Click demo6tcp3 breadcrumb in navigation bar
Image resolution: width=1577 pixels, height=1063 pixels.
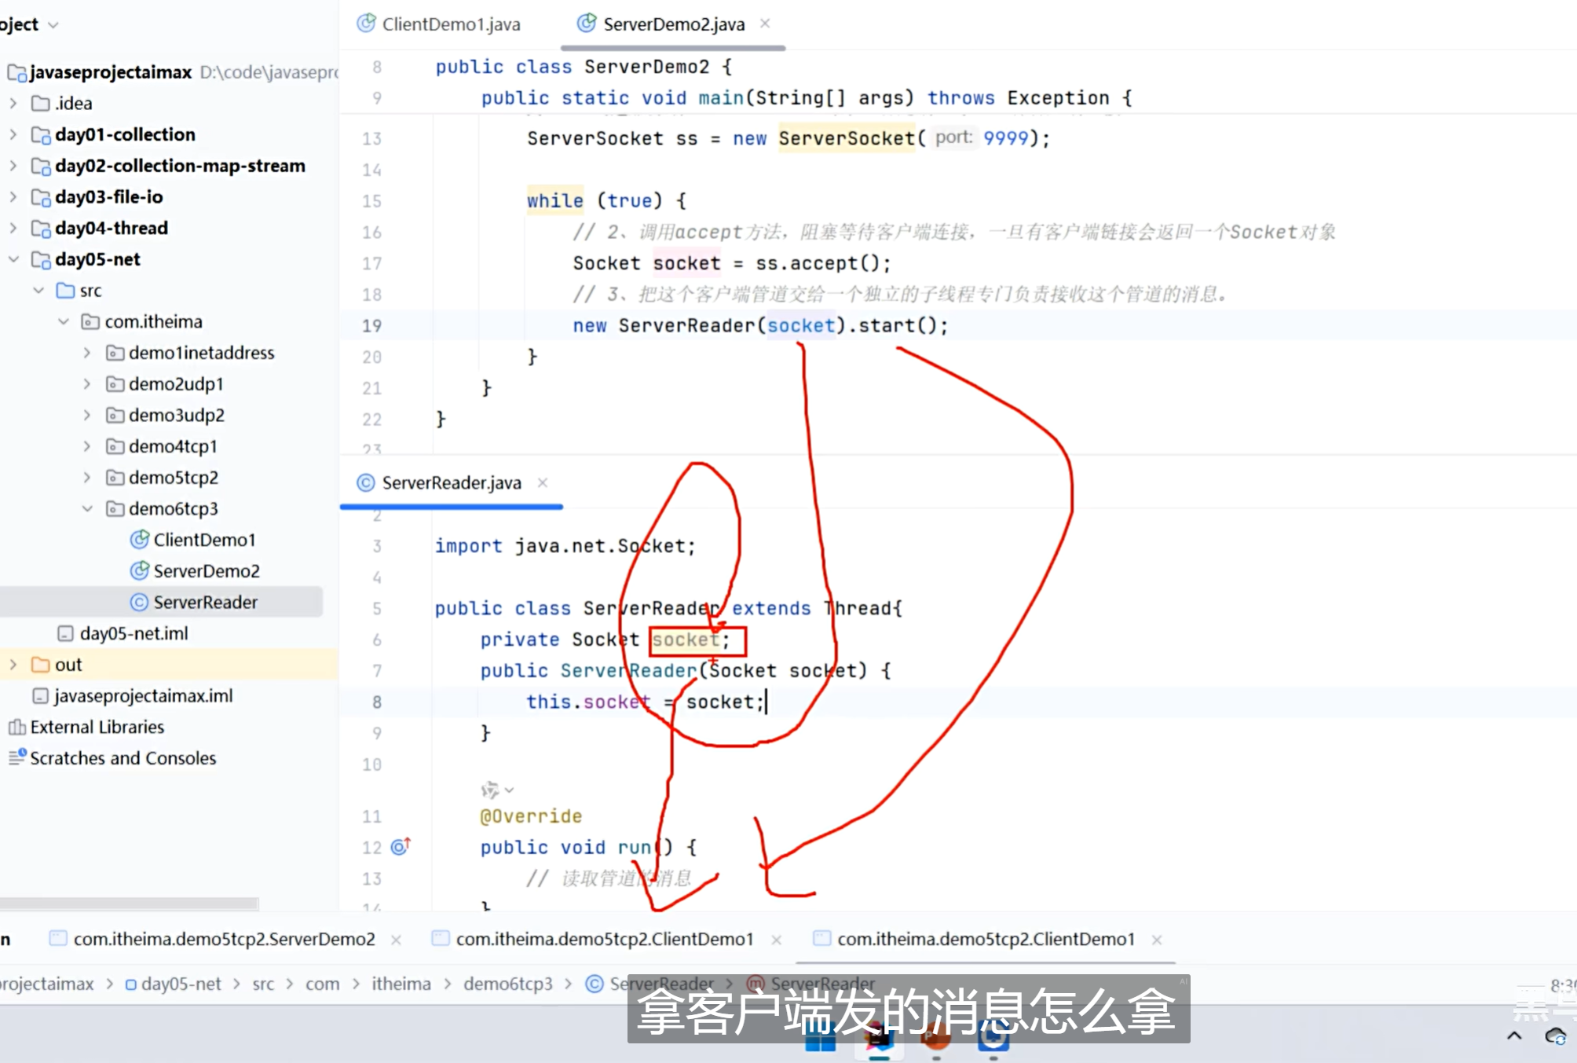pos(507,984)
